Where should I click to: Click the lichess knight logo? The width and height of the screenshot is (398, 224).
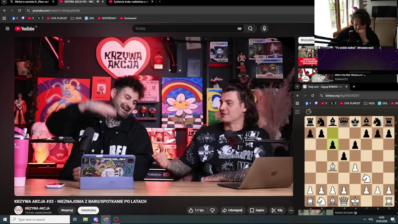[x=308, y=112]
